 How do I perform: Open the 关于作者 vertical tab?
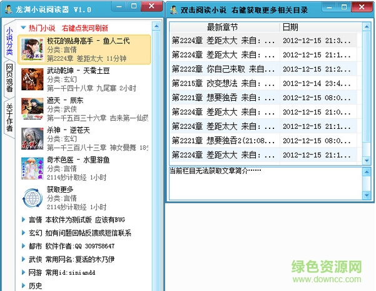pyautogui.click(x=9, y=118)
